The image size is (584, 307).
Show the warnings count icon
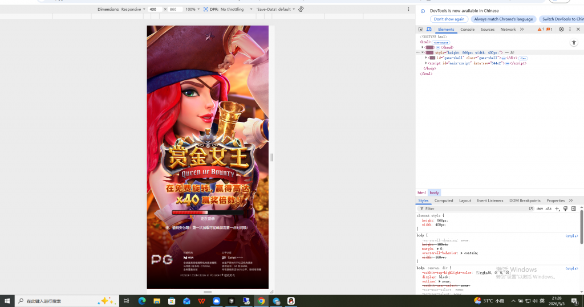[541, 30]
